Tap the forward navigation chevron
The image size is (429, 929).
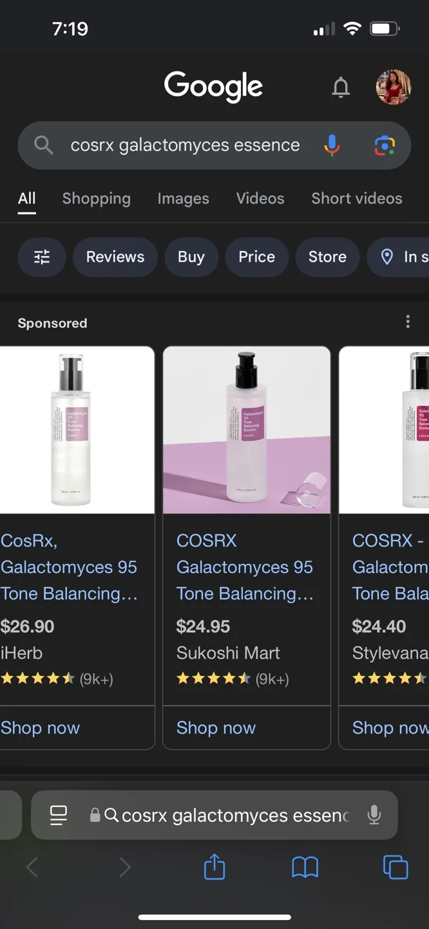click(x=125, y=867)
